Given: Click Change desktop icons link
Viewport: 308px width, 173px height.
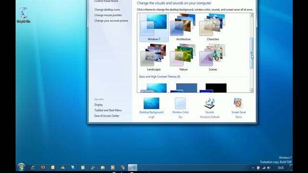Looking at the screenshot, I should click(107, 10).
